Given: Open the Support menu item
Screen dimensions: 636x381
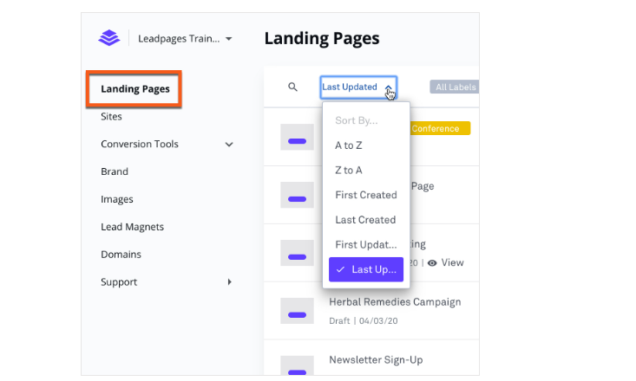Looking at the screenshot, I should point(119,281).
